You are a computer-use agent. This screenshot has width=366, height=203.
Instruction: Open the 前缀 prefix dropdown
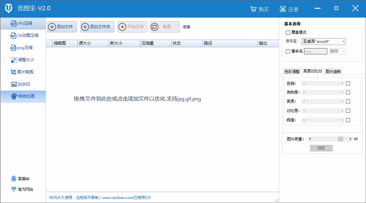(x=338, y=51)
